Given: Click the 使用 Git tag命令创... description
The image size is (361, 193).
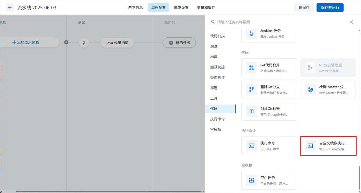Looking at the screenshot, I should pos(274,115).
